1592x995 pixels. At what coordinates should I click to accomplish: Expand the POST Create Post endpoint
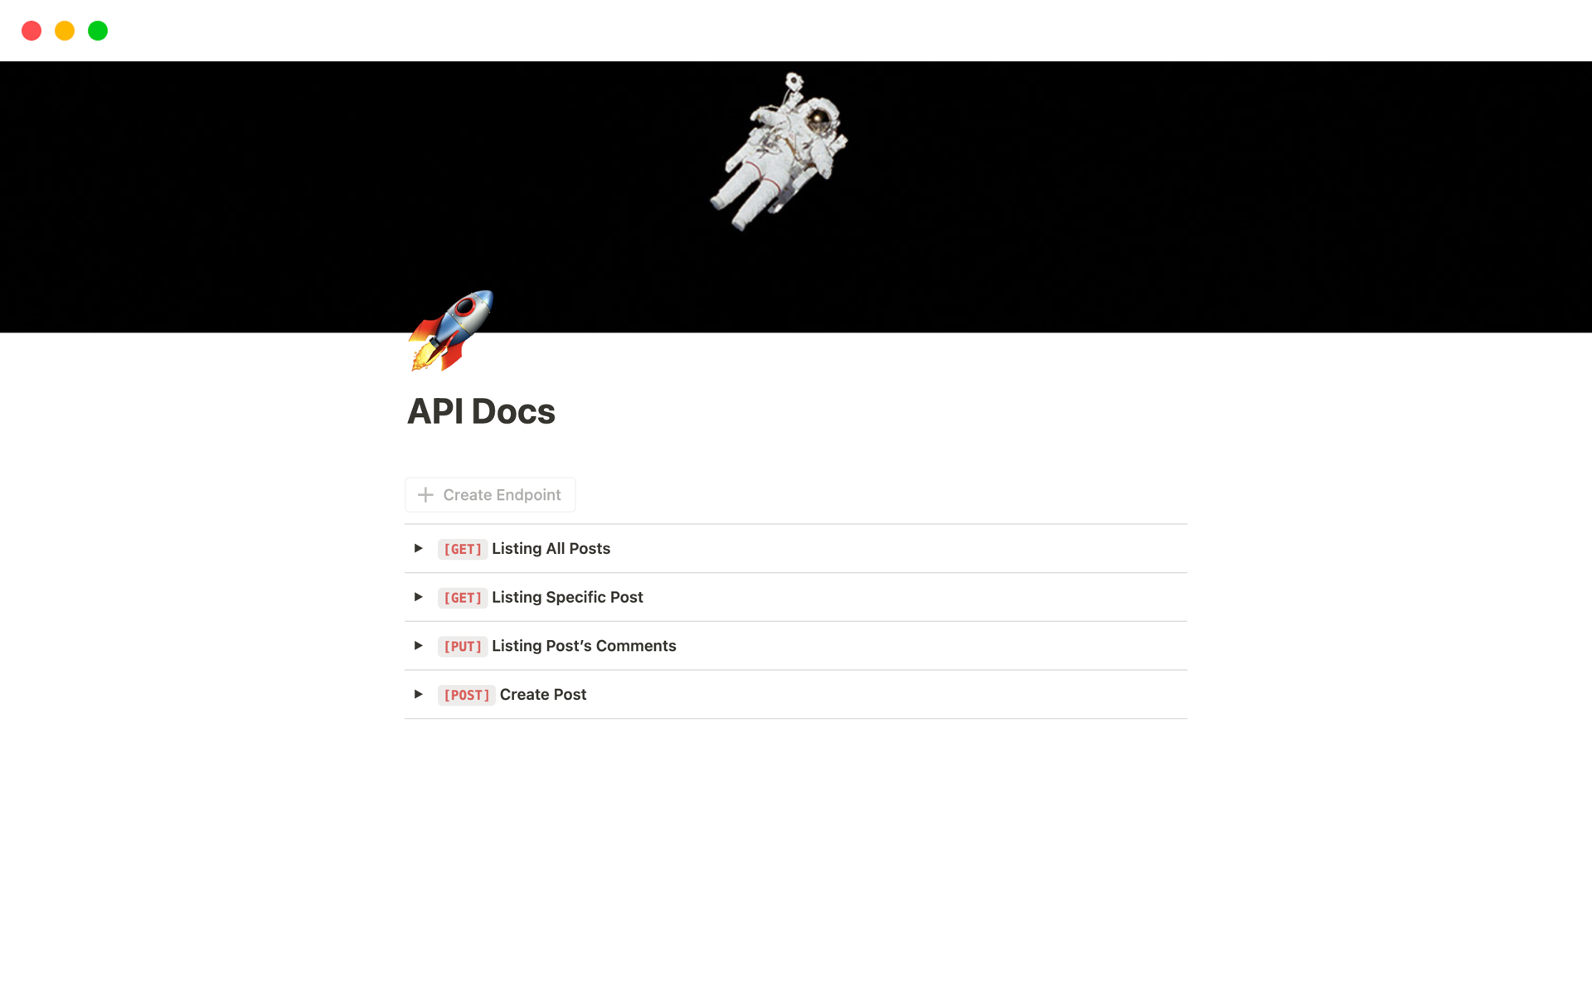[419, 693]
